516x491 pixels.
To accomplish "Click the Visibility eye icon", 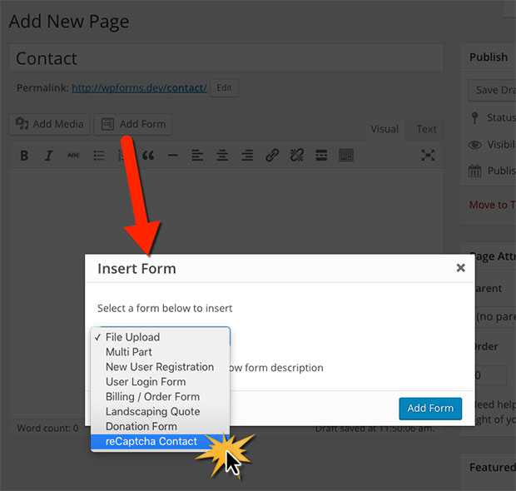I will tap(474, 145).
